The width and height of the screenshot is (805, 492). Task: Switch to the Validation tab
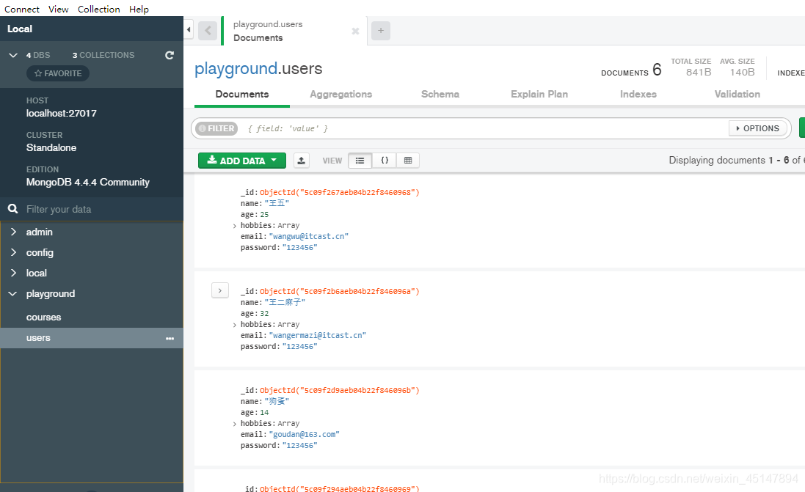(x=737, y=95)
